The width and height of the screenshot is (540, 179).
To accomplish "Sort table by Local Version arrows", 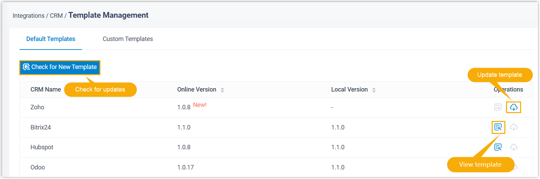I will coord(374,90).
